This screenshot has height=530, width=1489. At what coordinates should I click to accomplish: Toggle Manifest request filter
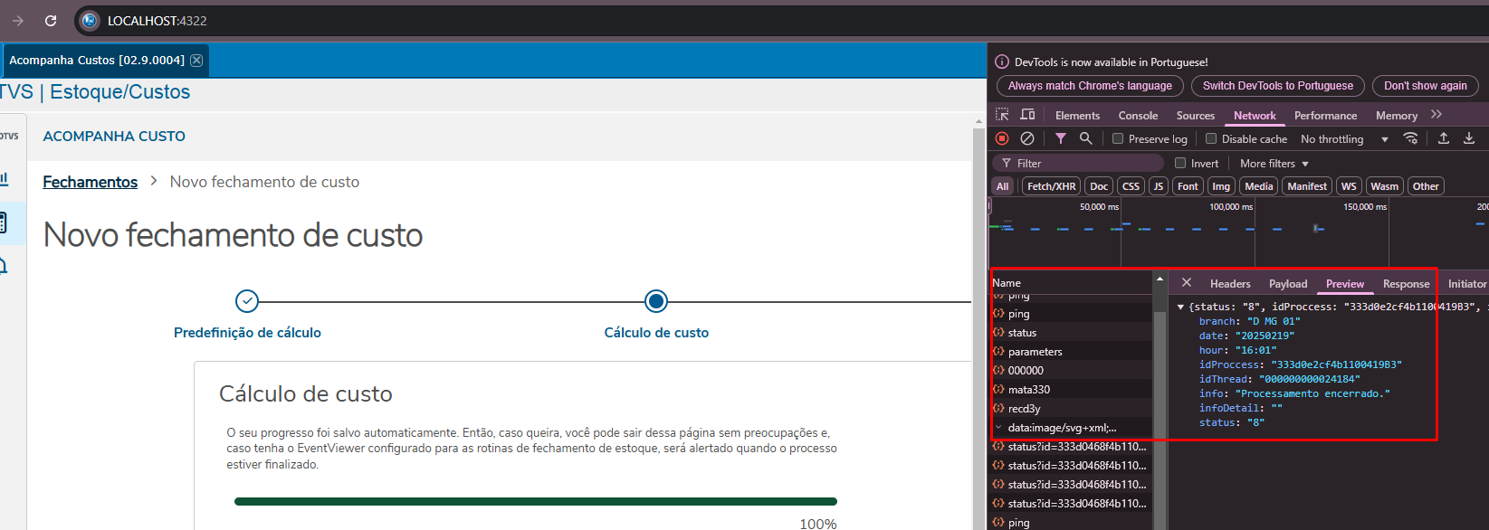pos(1307,186)
